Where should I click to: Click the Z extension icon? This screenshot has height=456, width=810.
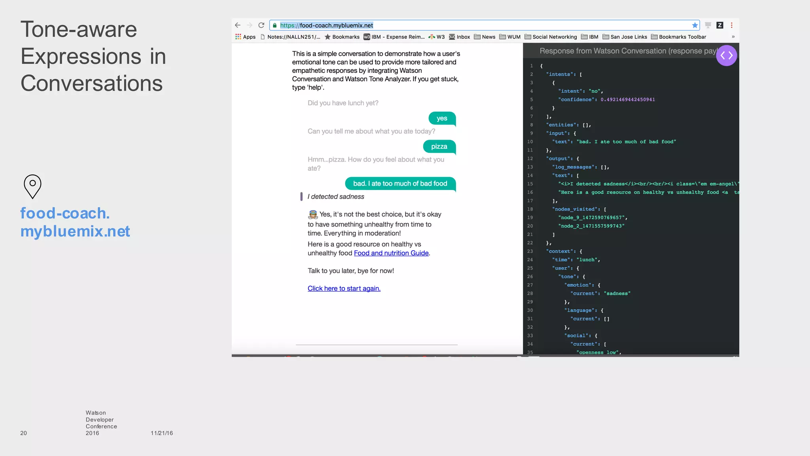pyautogui.click(x=720, y=25)
